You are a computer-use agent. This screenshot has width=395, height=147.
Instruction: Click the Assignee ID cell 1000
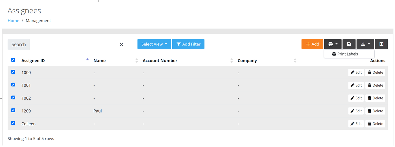tap(26, 73)
